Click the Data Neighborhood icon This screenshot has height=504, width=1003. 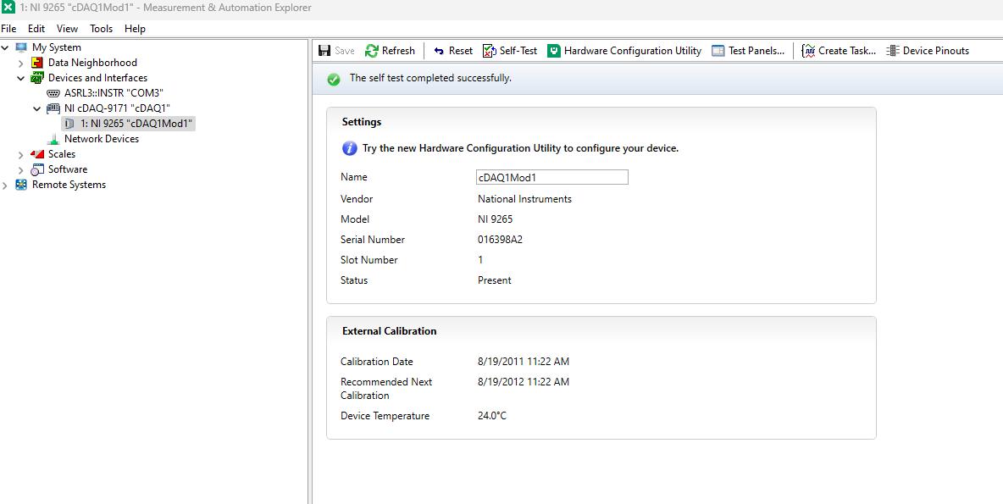pyautogui.click(x=38, y=63)
